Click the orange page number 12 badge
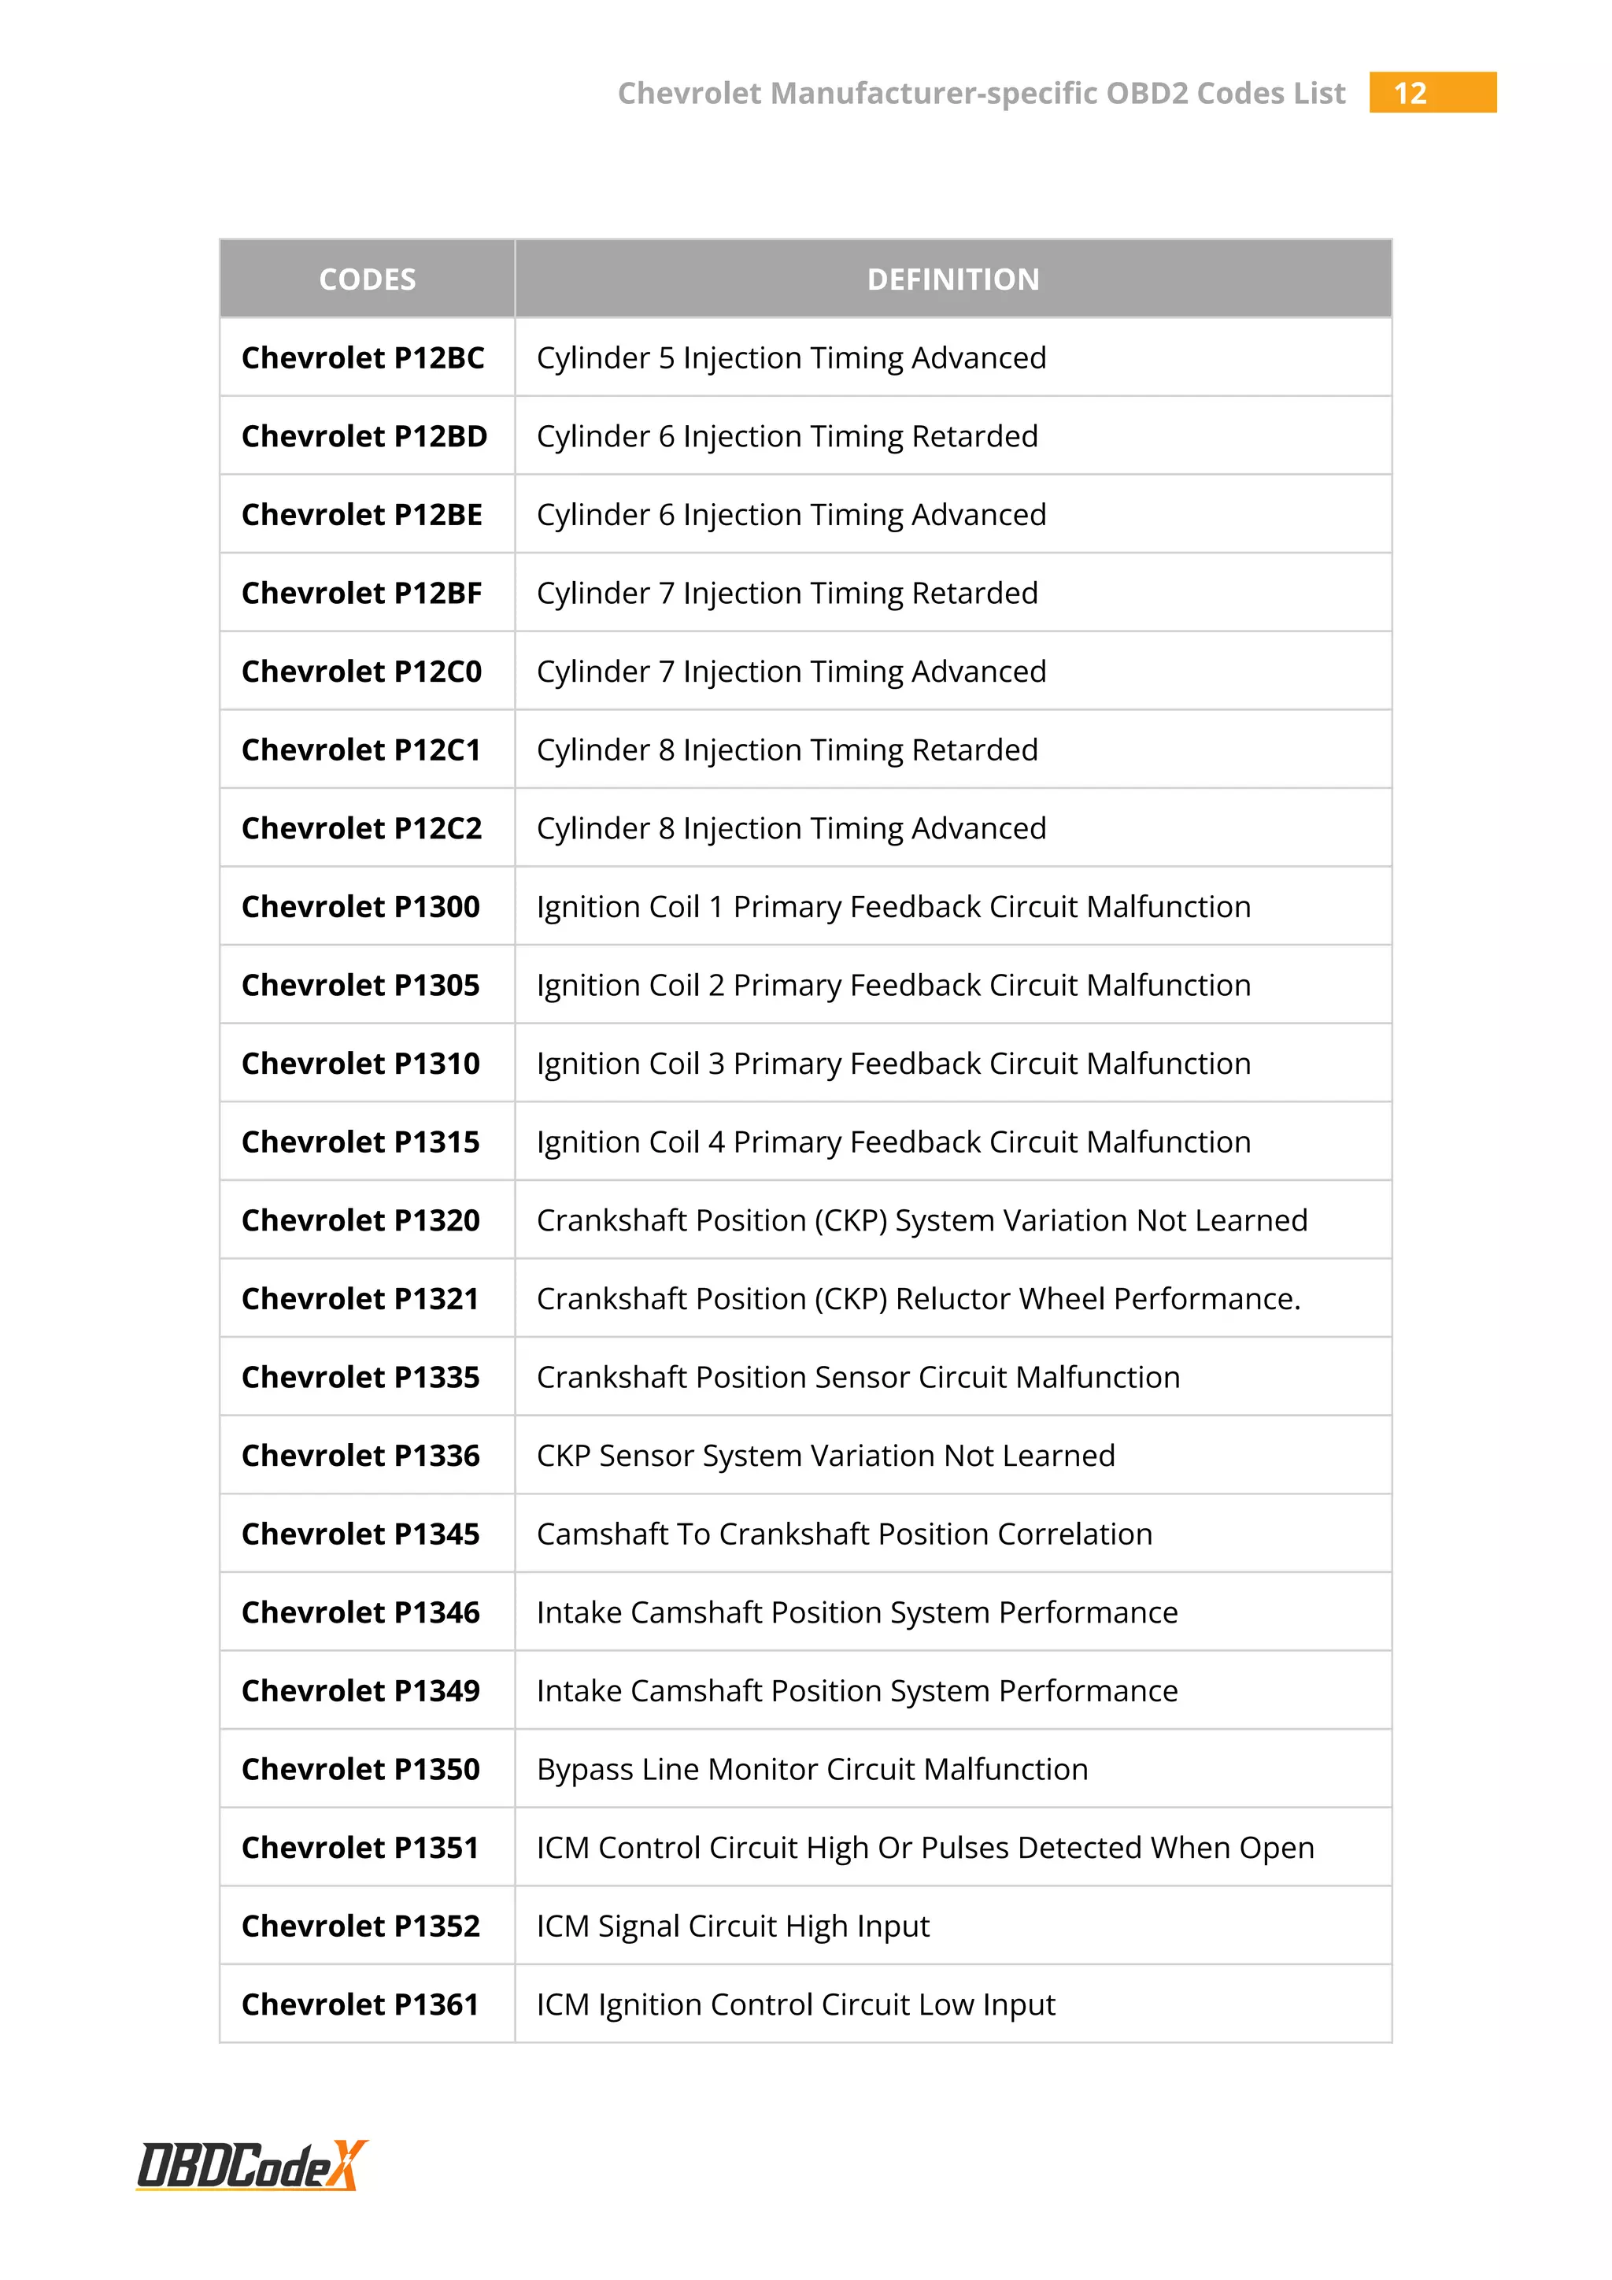The height and width of the screenshot is (2280, 1612). pos(1431,92)
